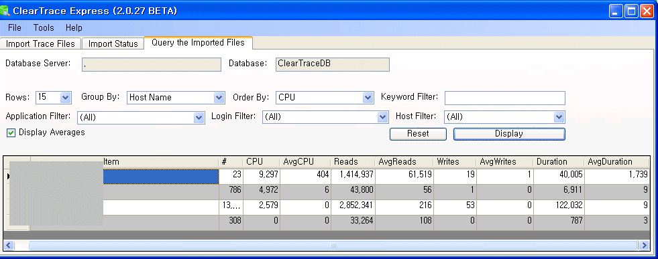Click the Database field ClearTraceDB
The width and height of the screenshot is (658, 259).
(x=333, y=64)
